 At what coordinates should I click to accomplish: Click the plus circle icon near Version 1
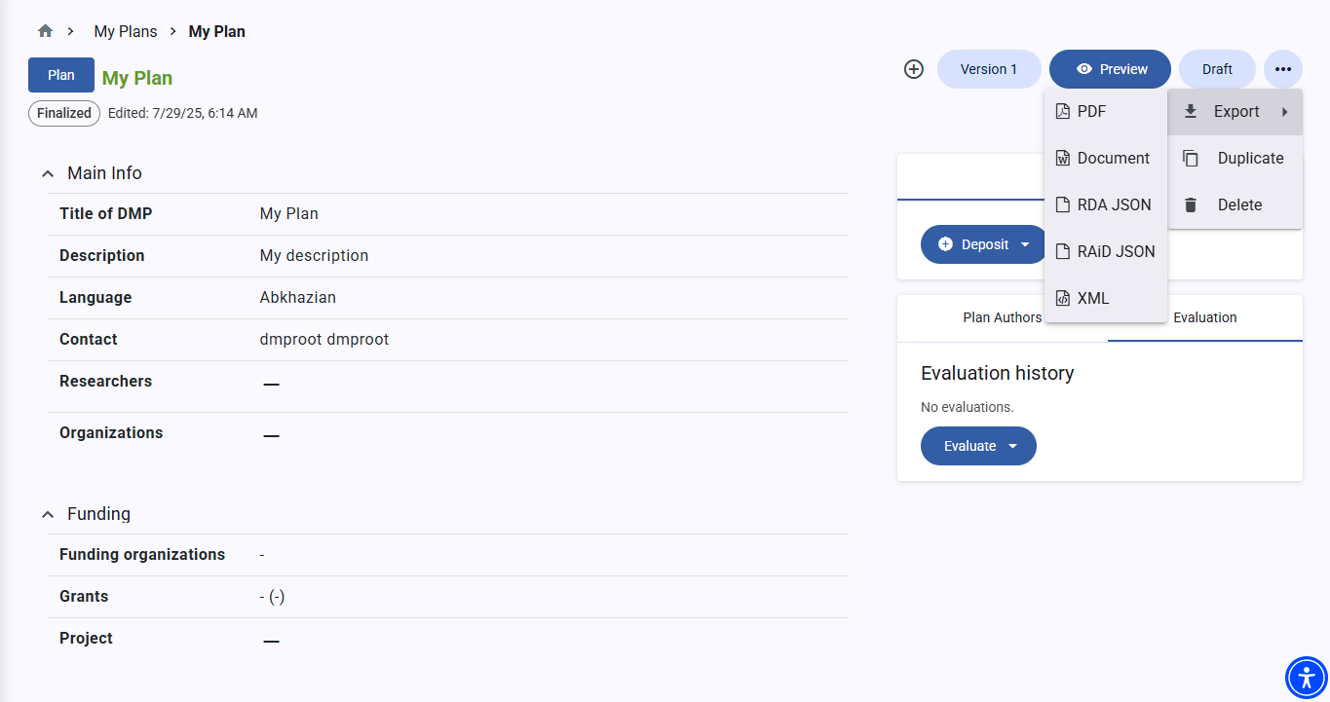click(x=913, y=69)
